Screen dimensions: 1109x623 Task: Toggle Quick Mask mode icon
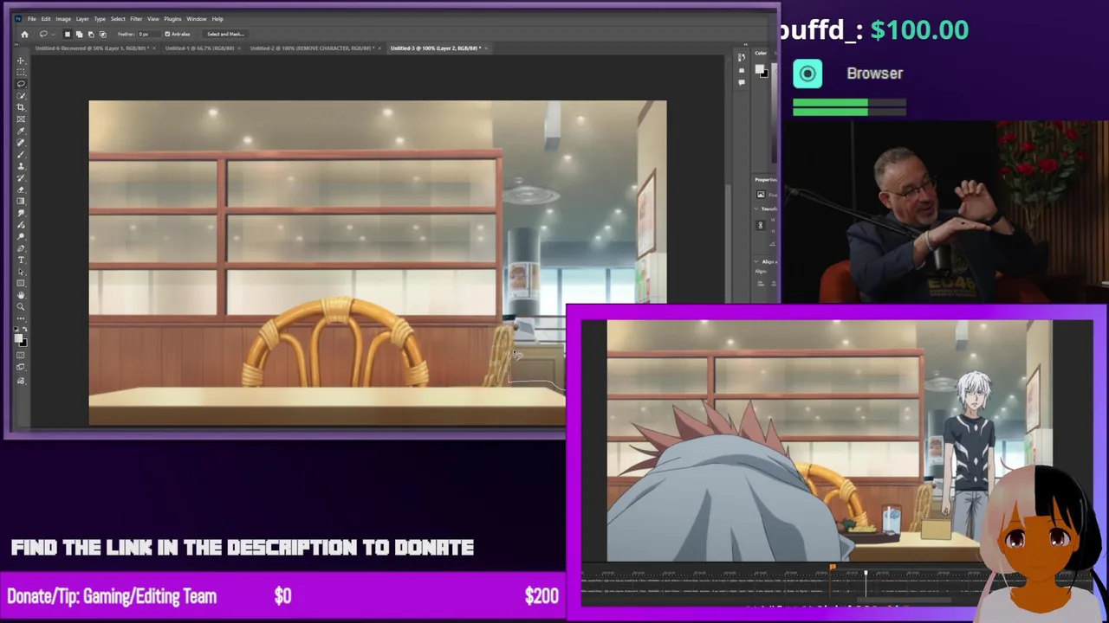tap(21, 355)
